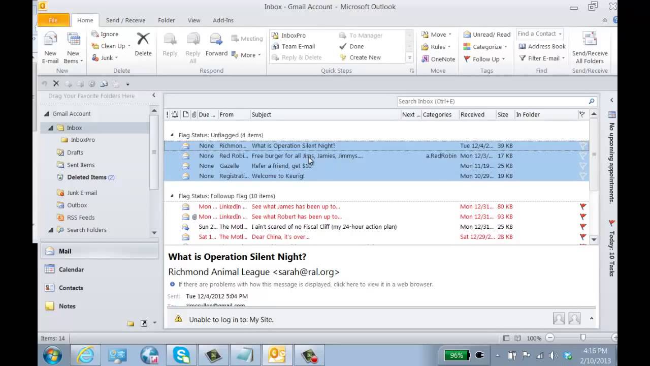
Task: Open the Drafts folder
Action: [75, 152]
